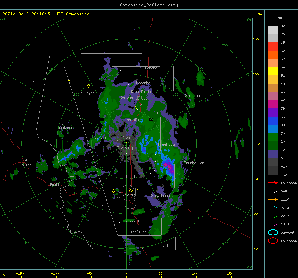This screenshot has width=298, height=278.
Task: Select the bright green 20-30 dBZ swatch
Action: [x=273, y=138]
